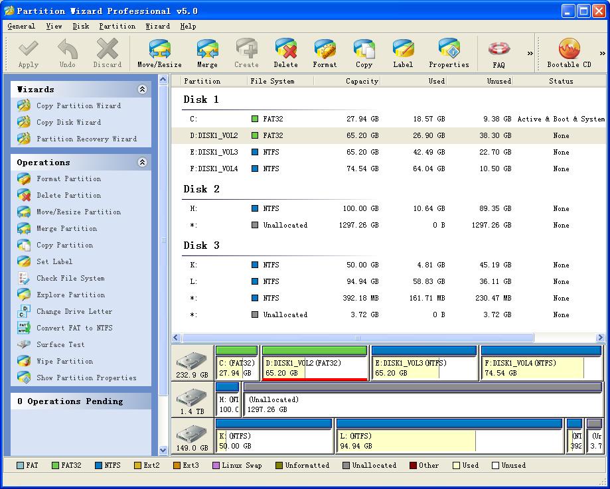The width and height of the screenshot is (610, 489).
Task: Collapse the Wizards panel
Action: pos(142,90)
